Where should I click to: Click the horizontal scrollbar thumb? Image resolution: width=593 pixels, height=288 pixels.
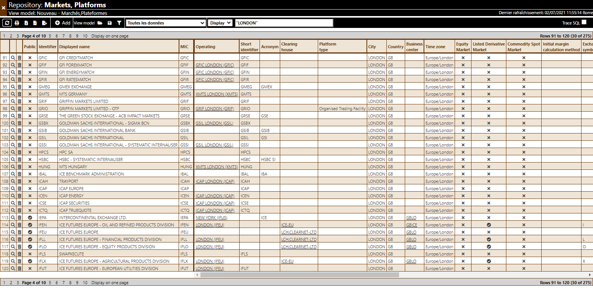click(x=299, y=275)
